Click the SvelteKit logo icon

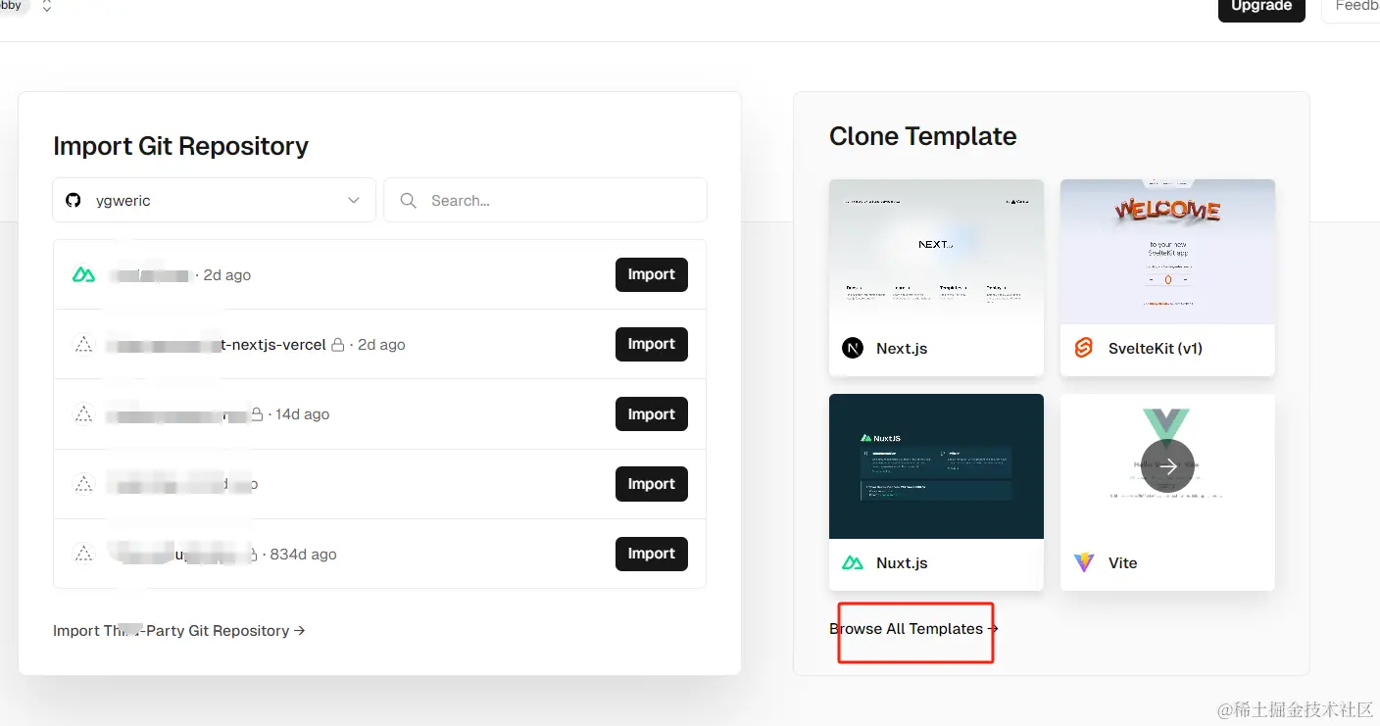pos(1084,348)
